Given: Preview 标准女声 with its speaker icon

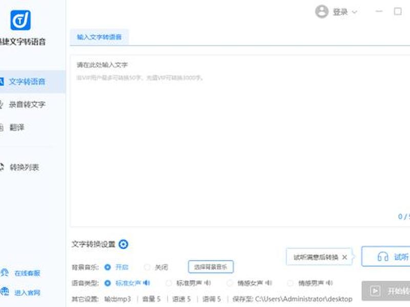Looking at the screenshot, I should pyautogui.click(x=147, y=283).
